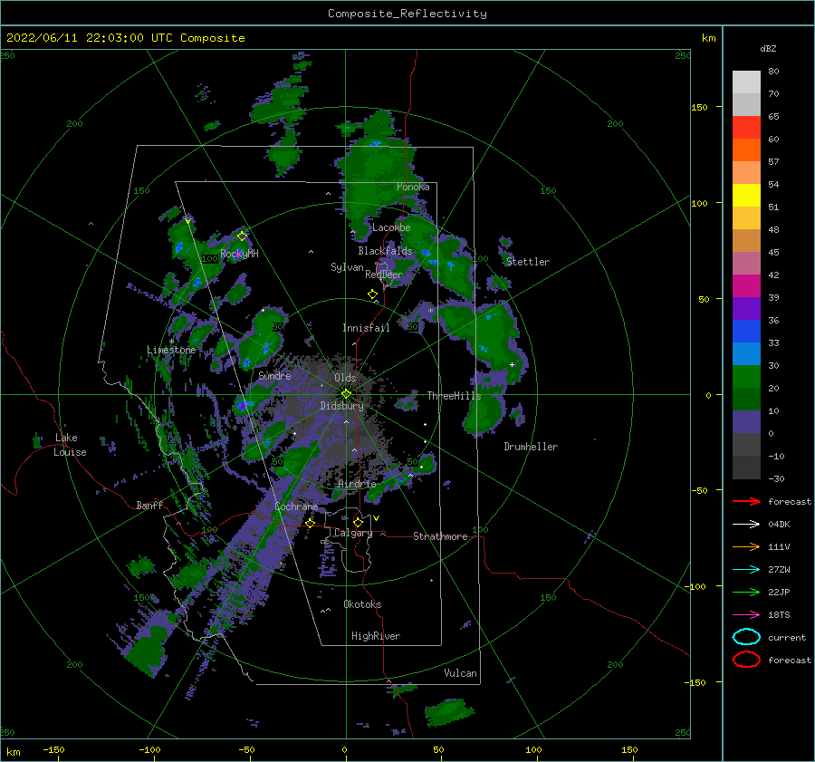
Task: Select the orange 111V arrow icon
Action: point(746,546)
